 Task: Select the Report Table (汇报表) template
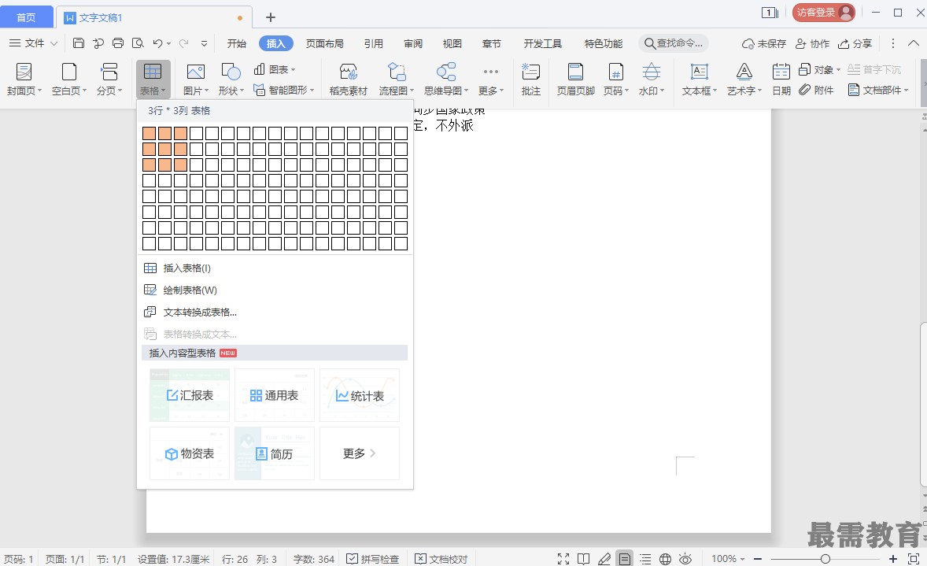click(190, 395)
